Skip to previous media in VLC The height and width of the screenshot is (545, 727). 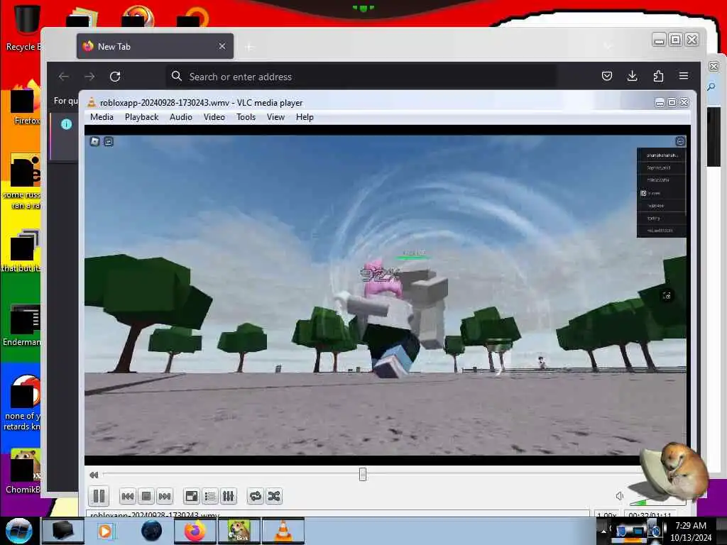point(128,496)
